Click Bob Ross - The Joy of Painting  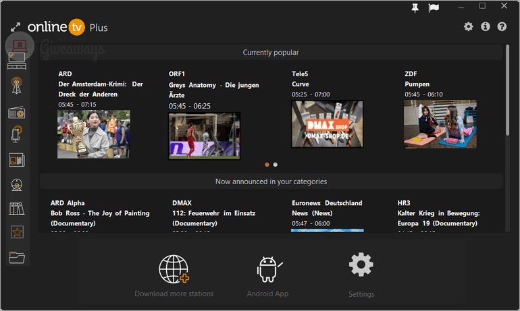(100, 213)
